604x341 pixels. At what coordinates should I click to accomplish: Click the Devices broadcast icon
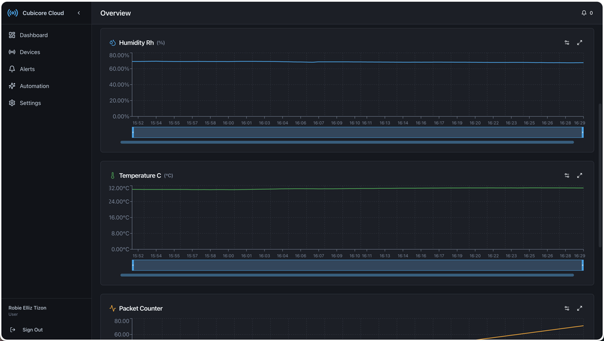(x=12, y=52)
